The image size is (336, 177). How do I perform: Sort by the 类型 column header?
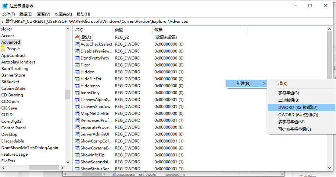pos(132,30)
